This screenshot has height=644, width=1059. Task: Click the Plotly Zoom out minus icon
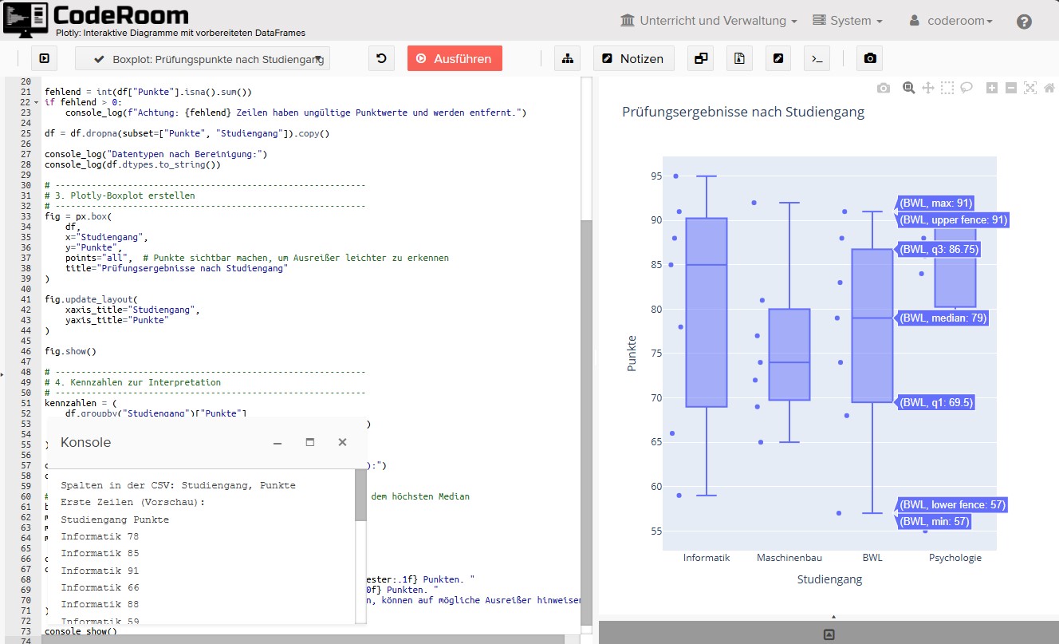(x=1011, y=88)
